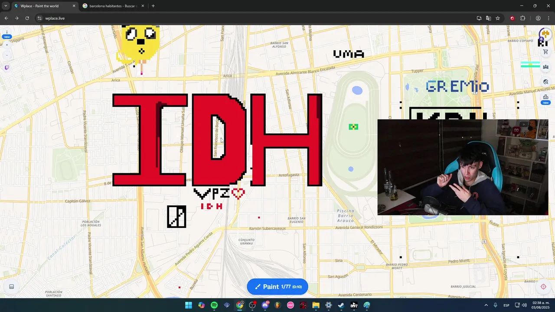The width and height of the screenshot is (555, 312).
Task: Open Spotify from the taskbar
Action: point(214,305)
